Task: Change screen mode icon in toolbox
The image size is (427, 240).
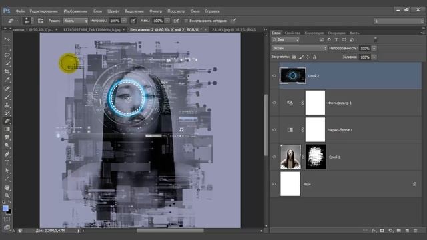Action: click(7, 227)
